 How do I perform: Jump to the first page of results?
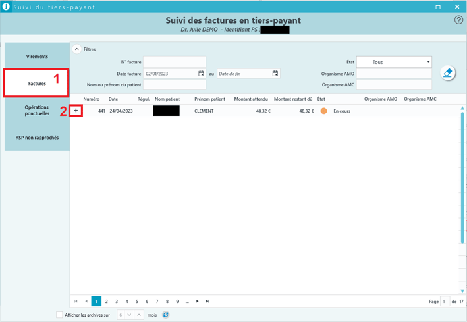coord(76,301)
